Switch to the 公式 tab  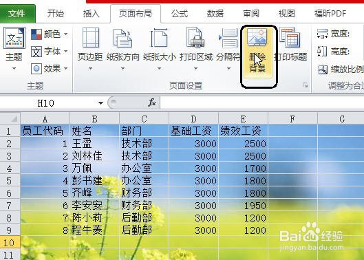tap(180, 14)
